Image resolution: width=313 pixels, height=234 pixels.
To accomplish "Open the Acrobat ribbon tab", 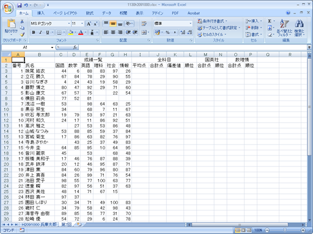I will coord(194,13).
